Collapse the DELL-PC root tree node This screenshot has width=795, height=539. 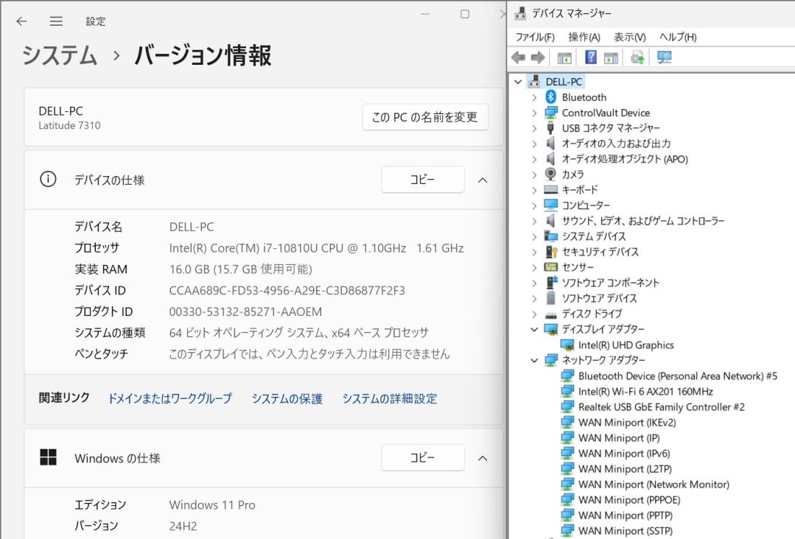[518, 82]
